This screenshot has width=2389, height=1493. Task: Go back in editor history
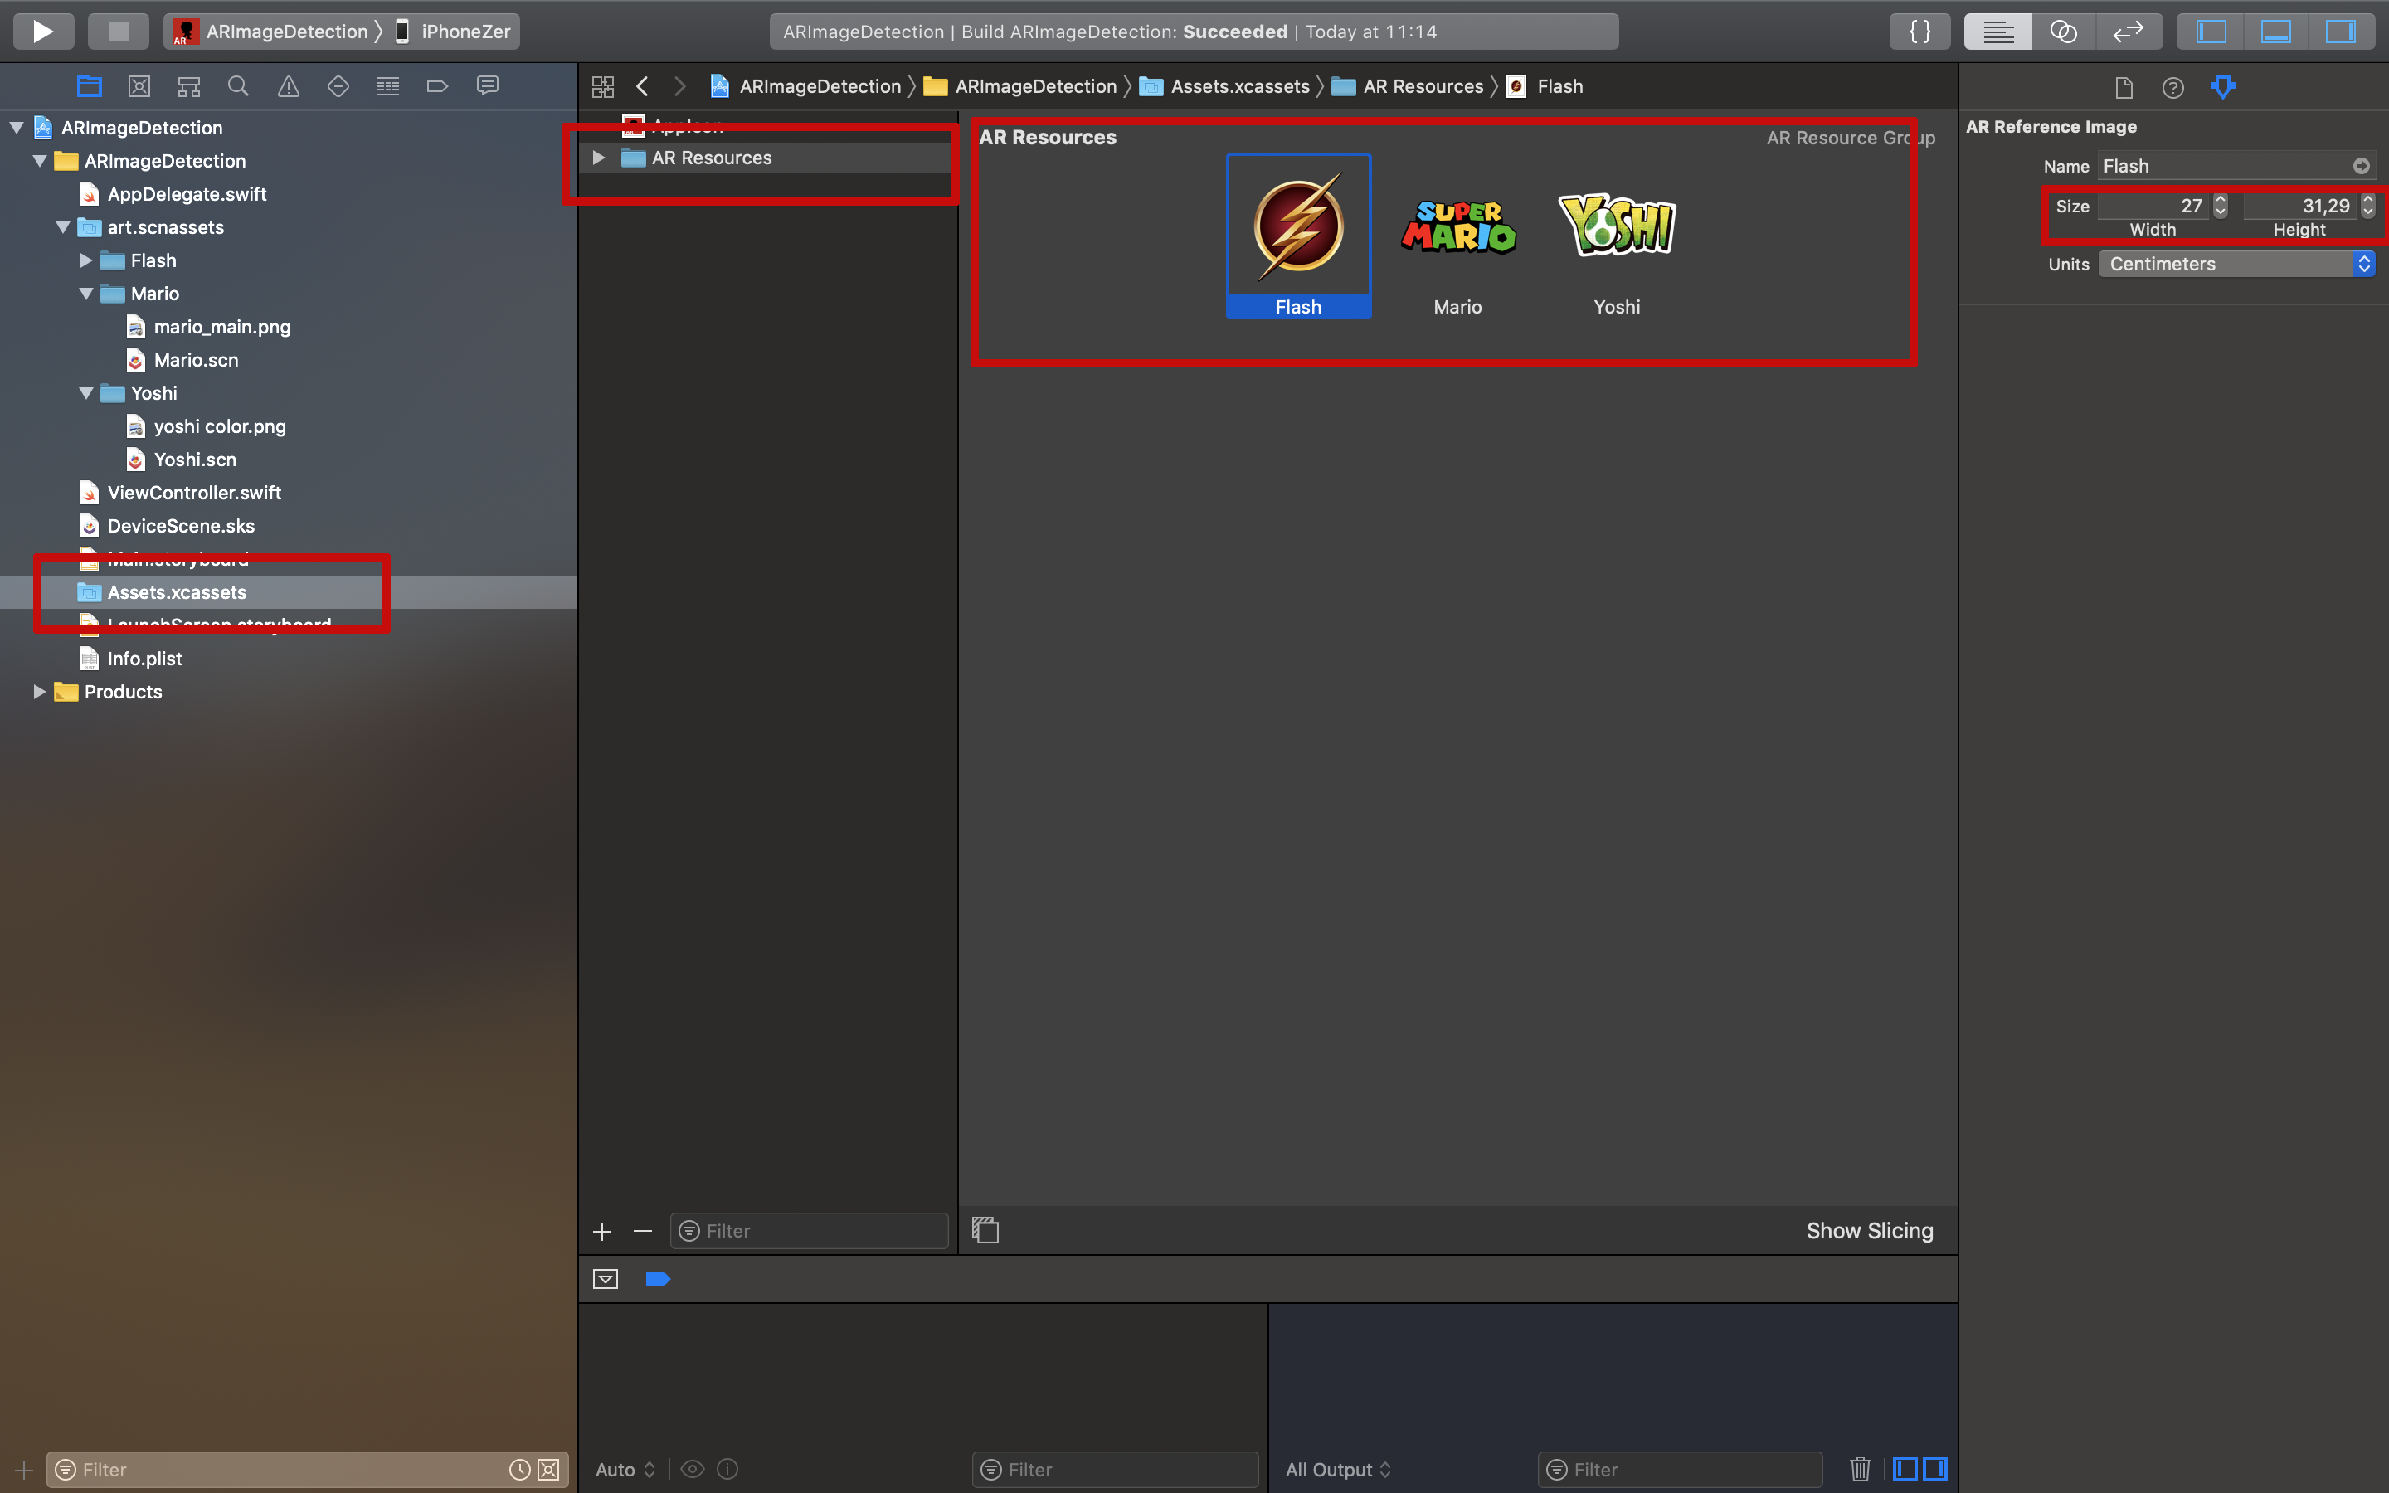[643, 86]
